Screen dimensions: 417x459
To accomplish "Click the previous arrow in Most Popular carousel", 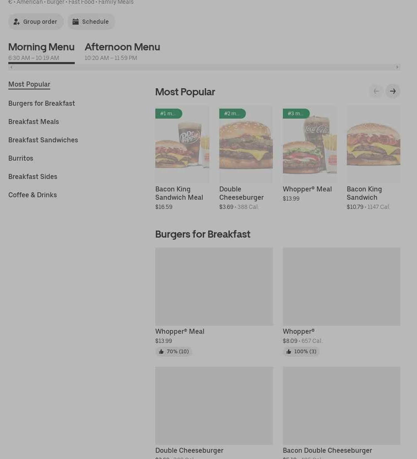I will 376,91.
